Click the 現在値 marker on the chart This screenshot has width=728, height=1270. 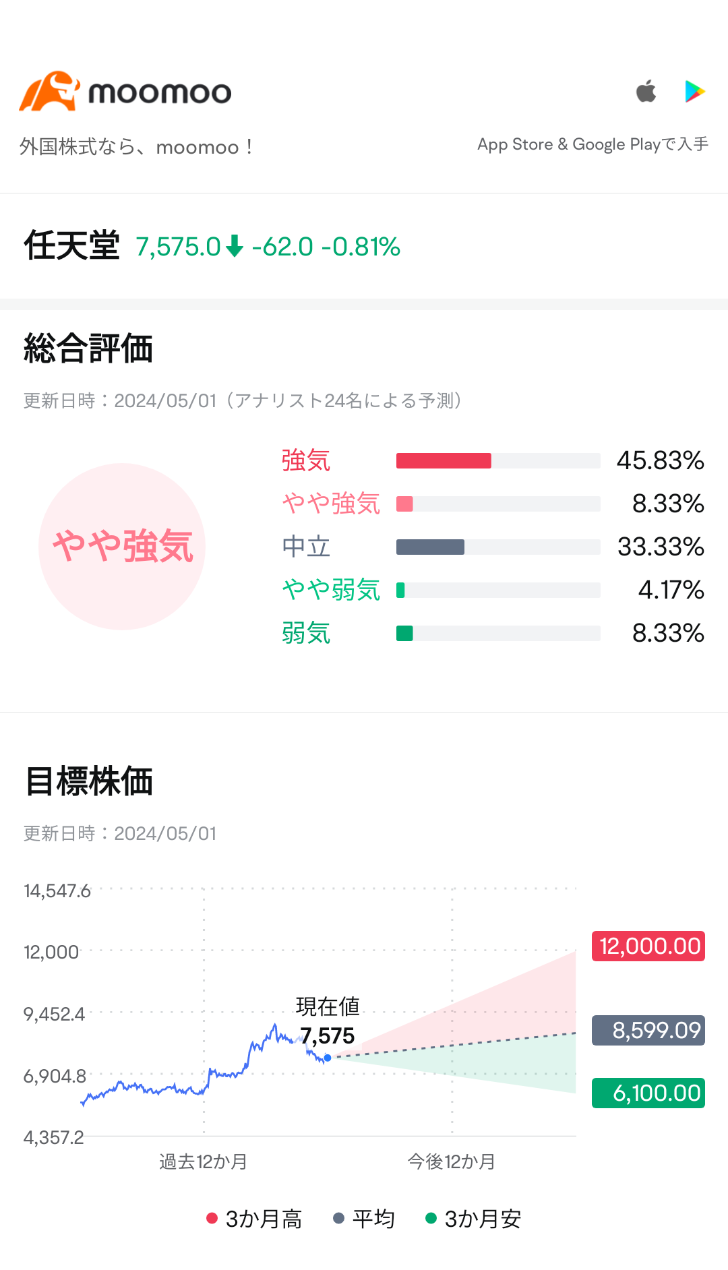click(x=328, y=1058)
